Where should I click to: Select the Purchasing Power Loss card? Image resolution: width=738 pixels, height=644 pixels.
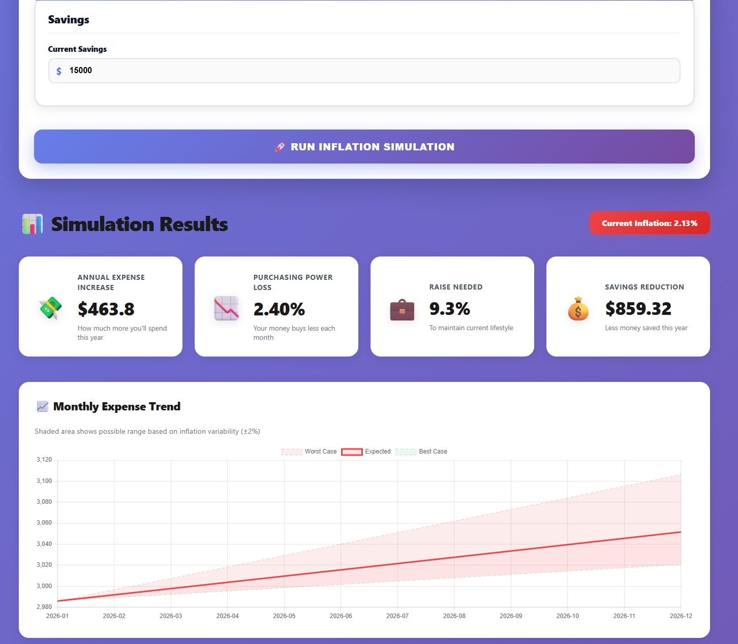276,306
